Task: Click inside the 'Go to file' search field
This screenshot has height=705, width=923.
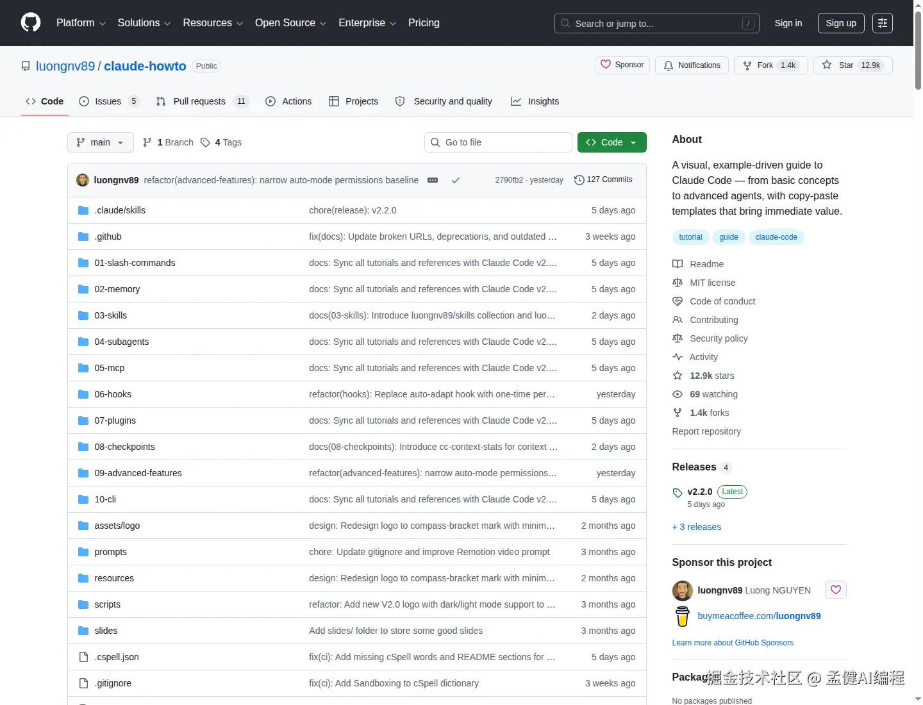Action: tap(498, 142)
